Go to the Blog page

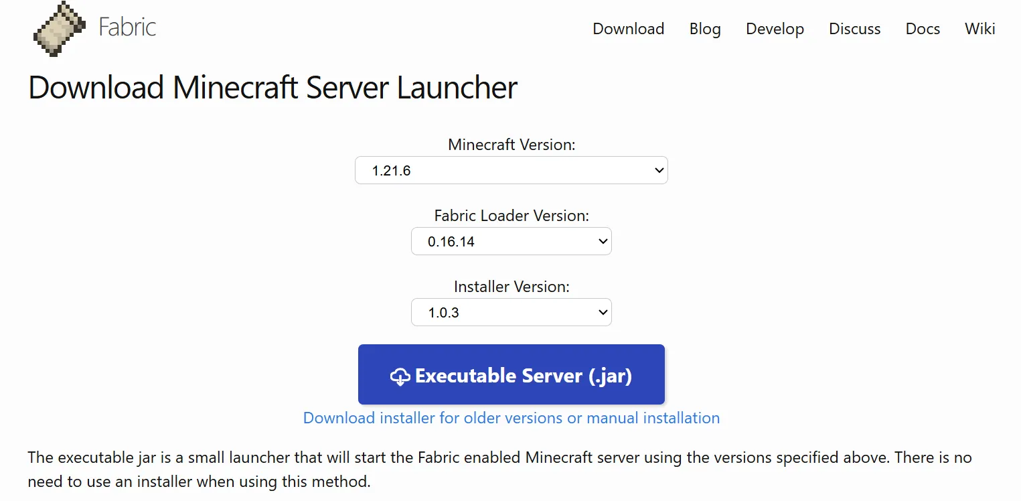coord(705,29)
